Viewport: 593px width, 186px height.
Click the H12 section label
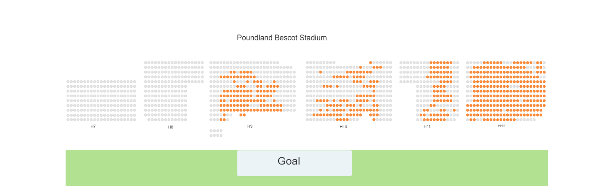pyautogui.click(x=502, y=126)
